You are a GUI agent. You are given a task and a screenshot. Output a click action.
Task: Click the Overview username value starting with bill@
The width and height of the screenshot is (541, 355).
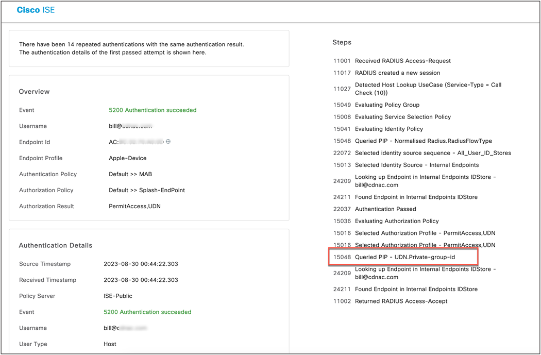point(130,126)
